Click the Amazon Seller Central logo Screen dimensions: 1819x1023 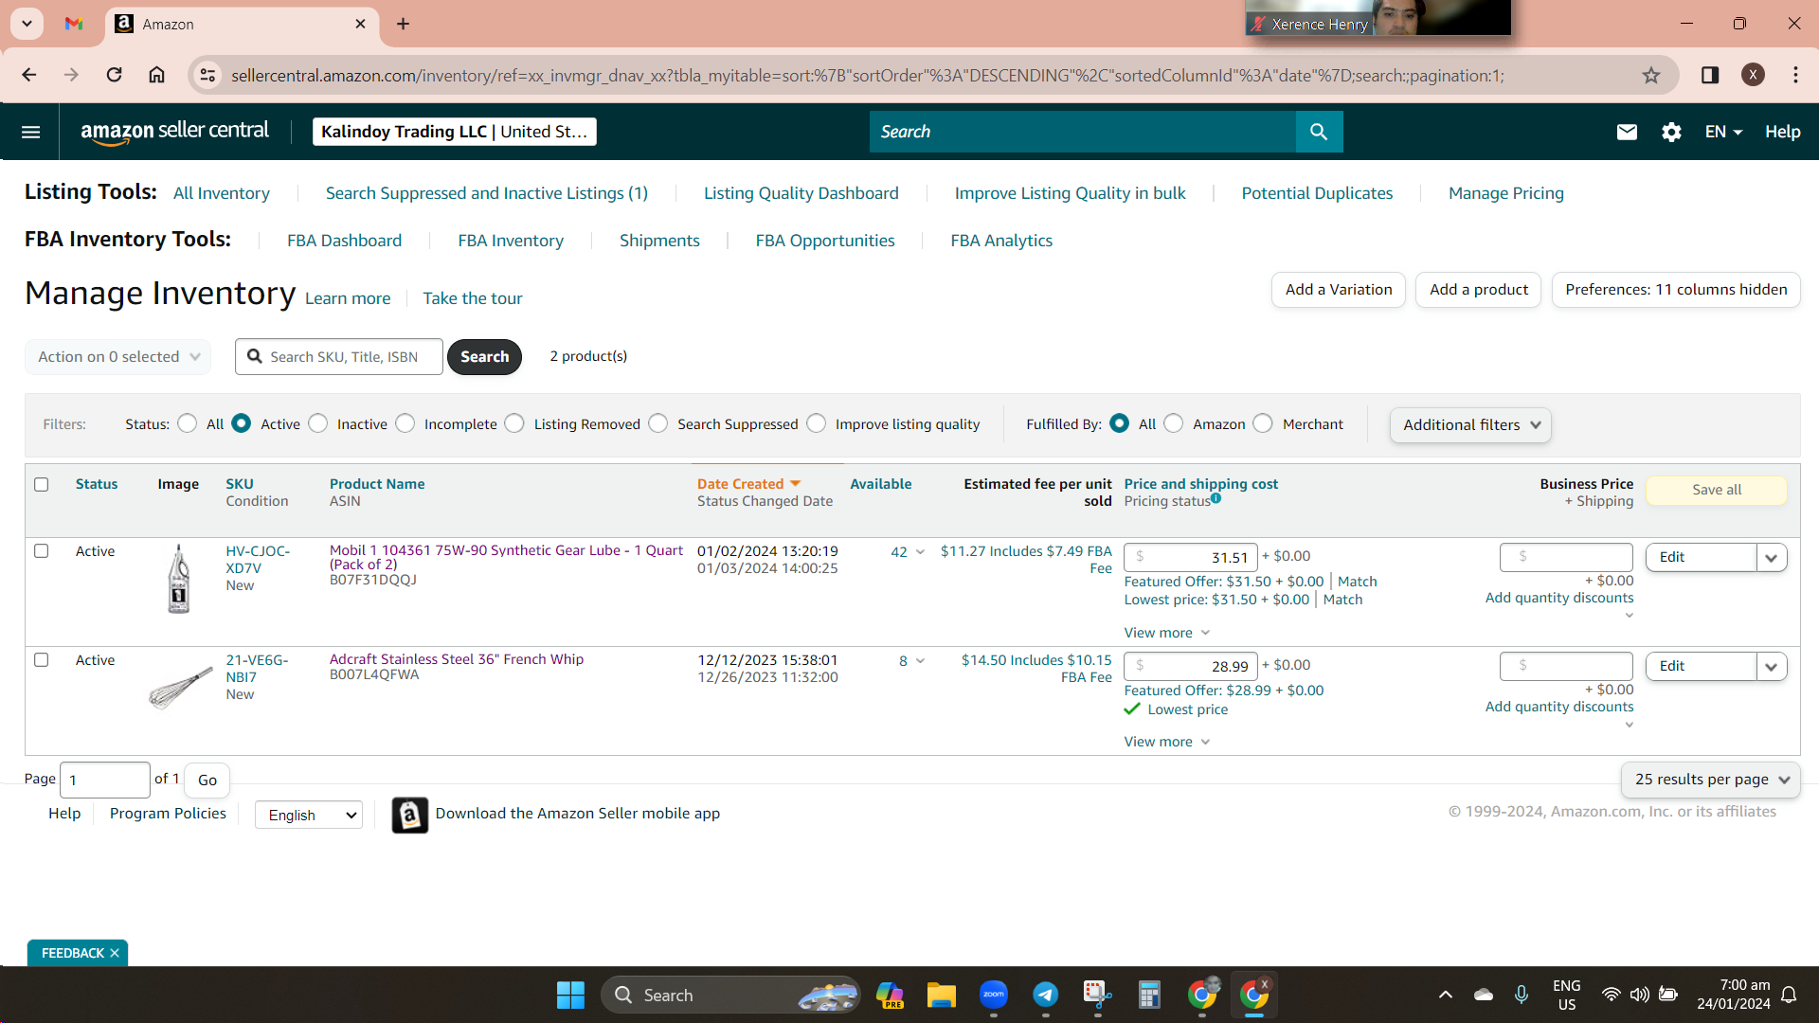[x=174, y=132]
